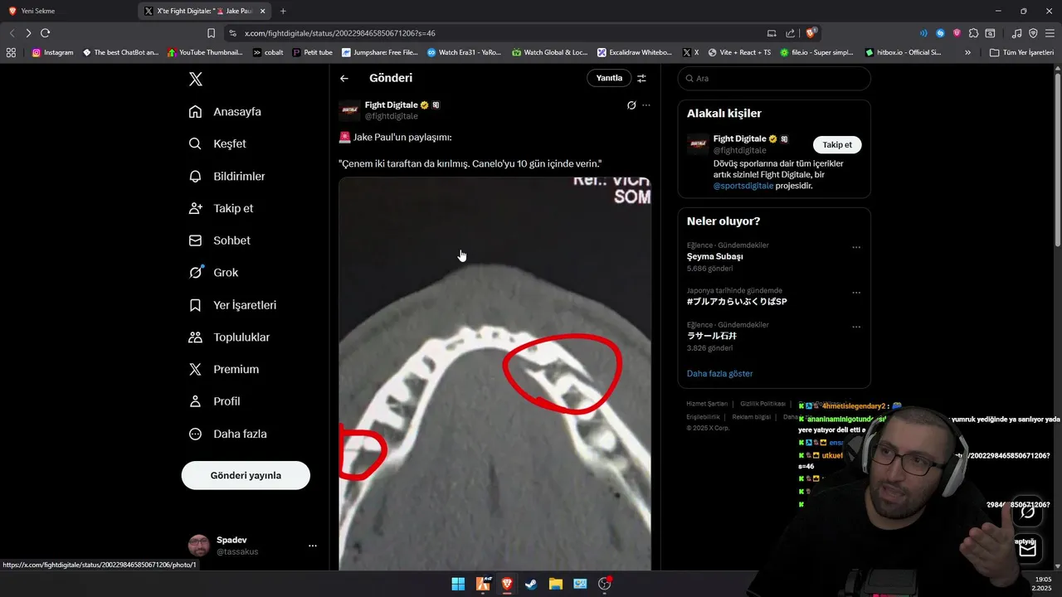Open Steam from the taskbar
This screenshot has height=597, width=1062.
[531, 584]
